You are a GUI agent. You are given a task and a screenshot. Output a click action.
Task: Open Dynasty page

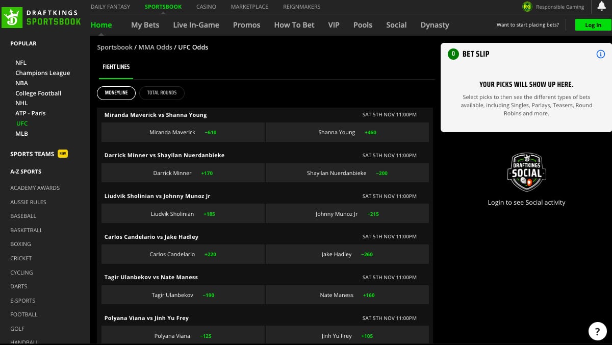pyautogui.click(x=435, y=24)
